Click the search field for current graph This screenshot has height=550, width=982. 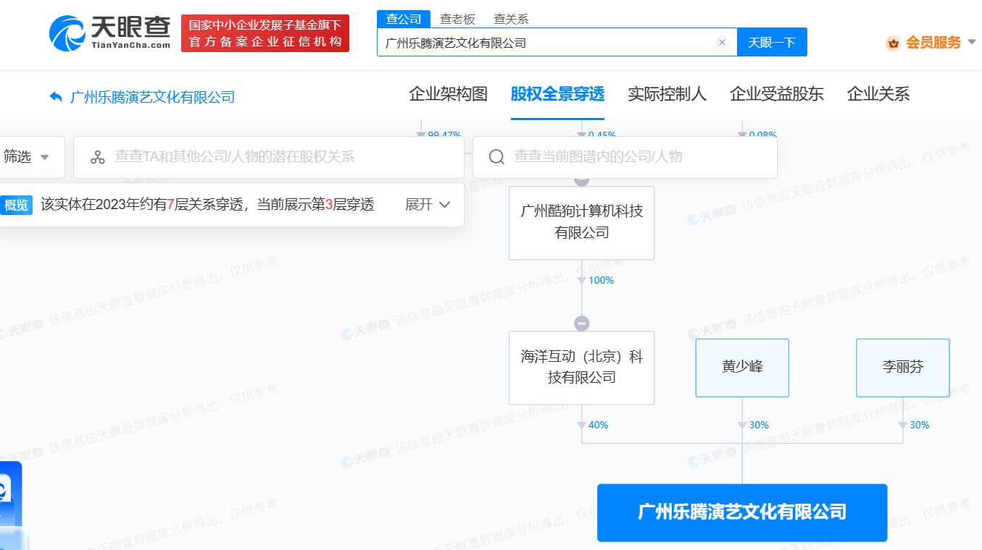[x=625, y=157]
